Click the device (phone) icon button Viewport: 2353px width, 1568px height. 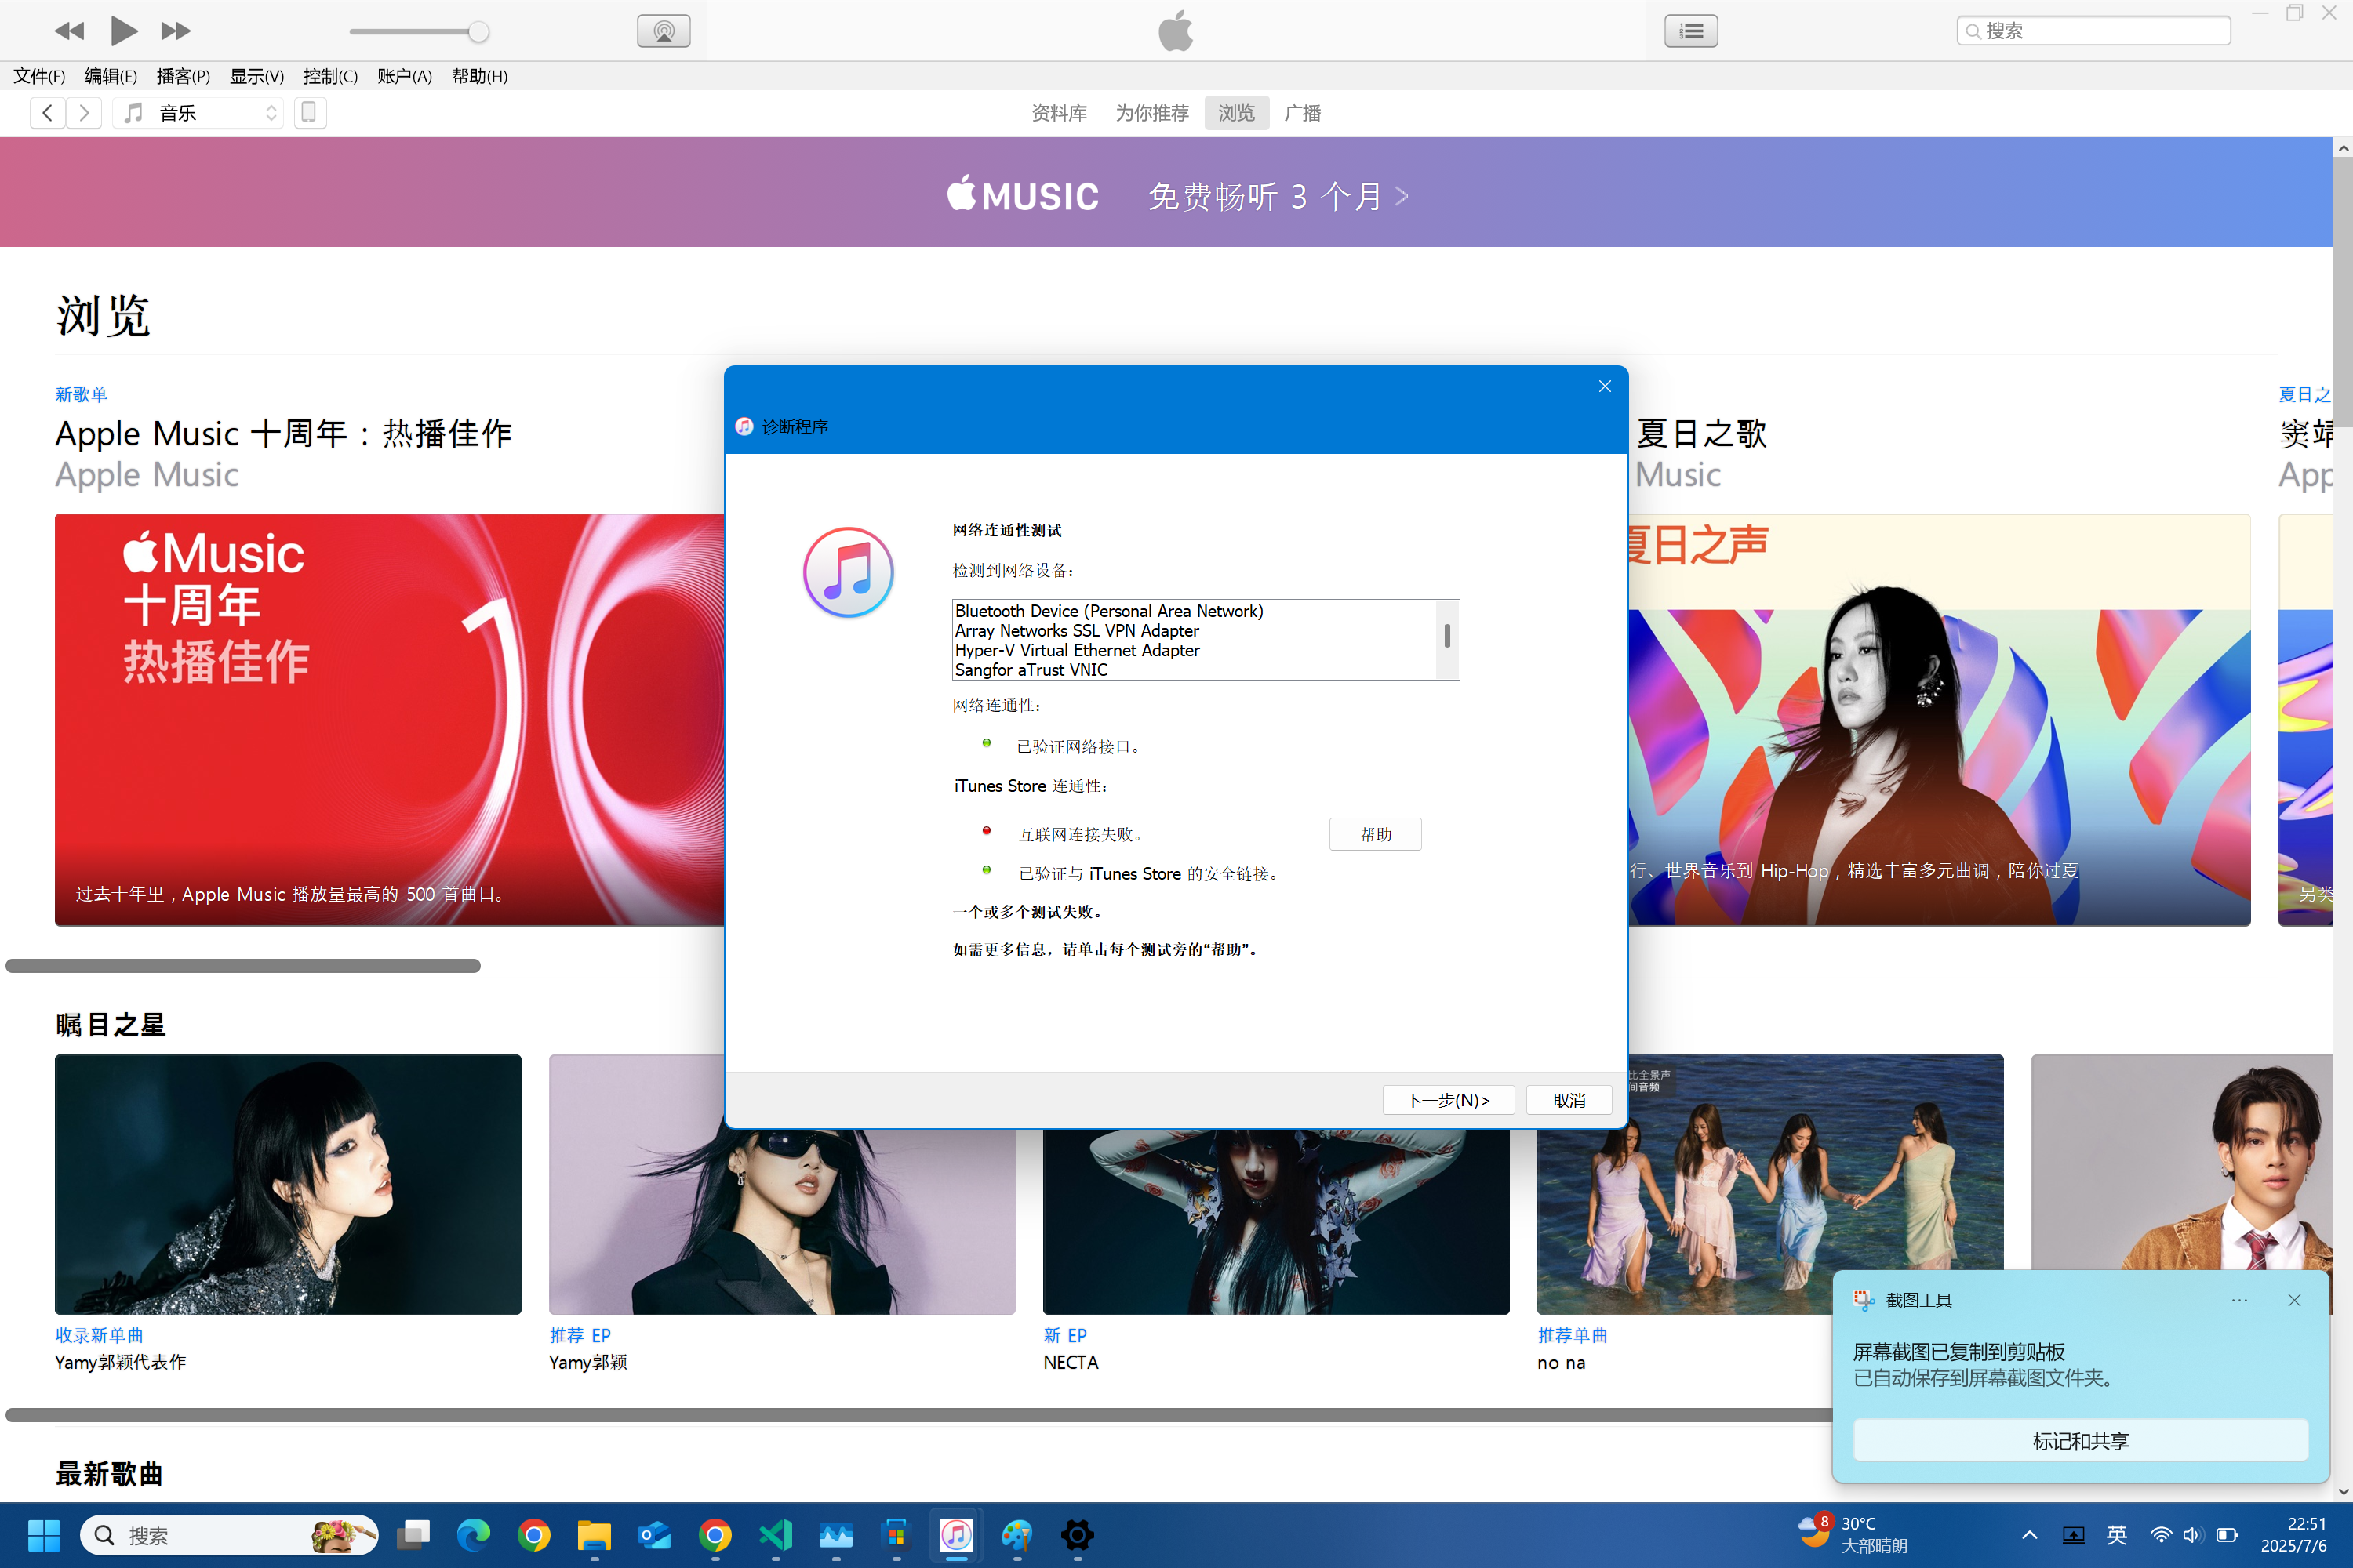pyautogui.click(x=309, y=113)
